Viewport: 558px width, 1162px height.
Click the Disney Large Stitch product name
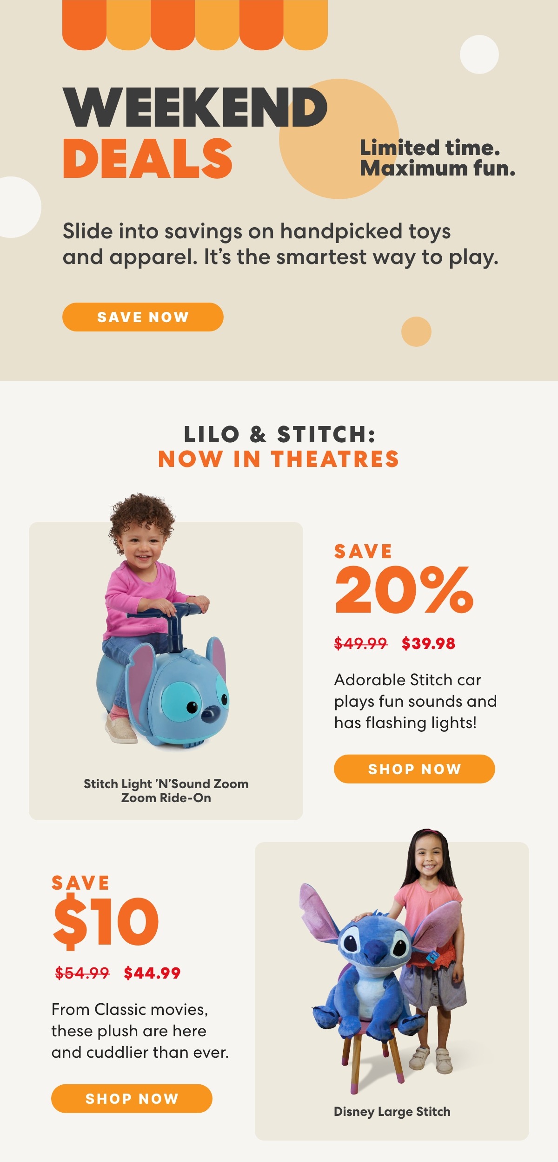pos(392,1112)
